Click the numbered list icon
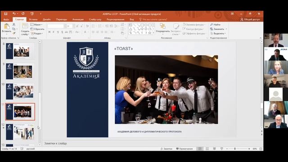The width and height of the screenshot is (288, 162). 100,26
